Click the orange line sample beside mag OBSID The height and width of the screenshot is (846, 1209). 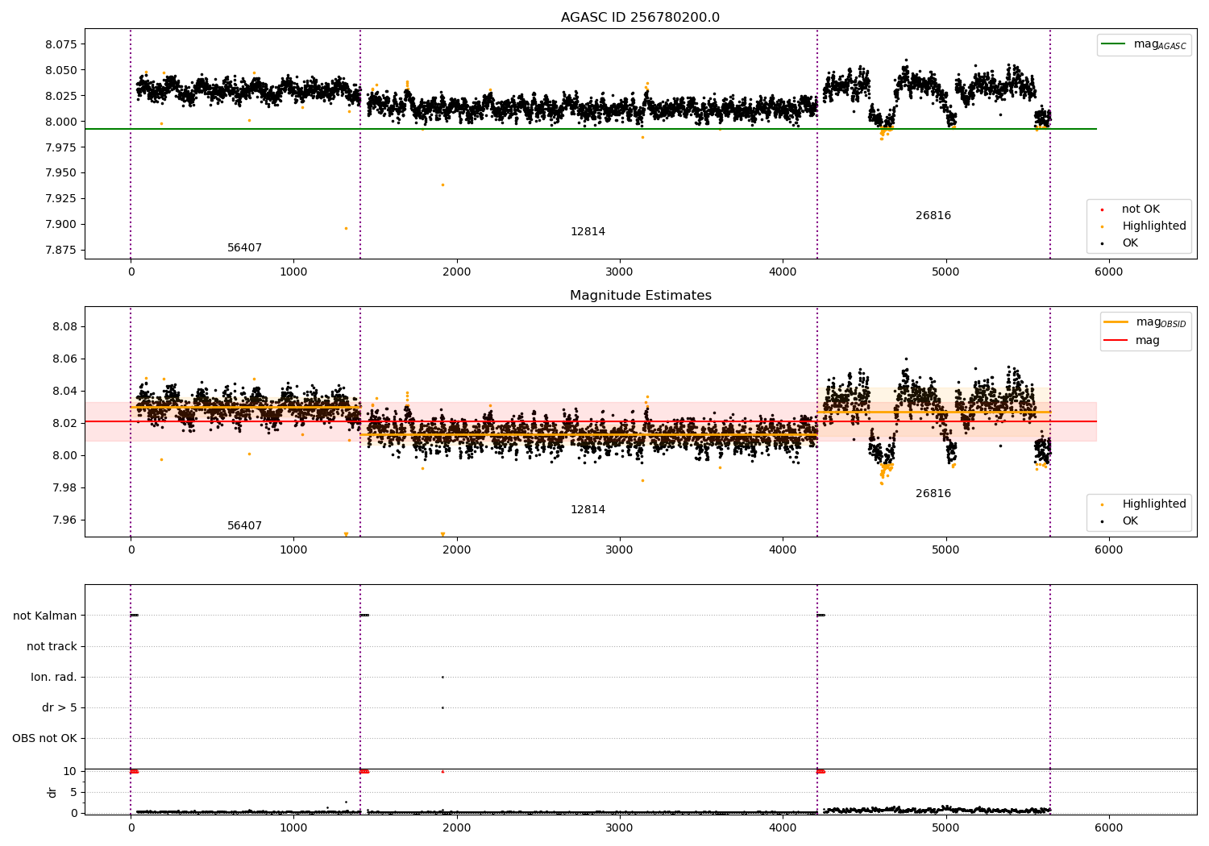1116,322
